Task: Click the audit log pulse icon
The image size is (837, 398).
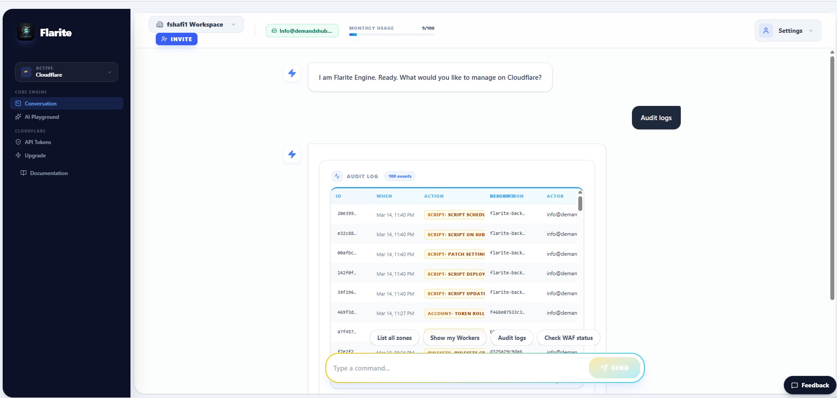Action: (x=337, y=176)
